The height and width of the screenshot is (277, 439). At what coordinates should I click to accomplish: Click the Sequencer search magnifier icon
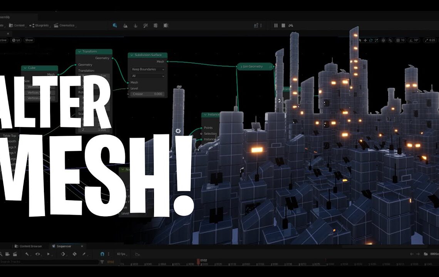point(1,254)
